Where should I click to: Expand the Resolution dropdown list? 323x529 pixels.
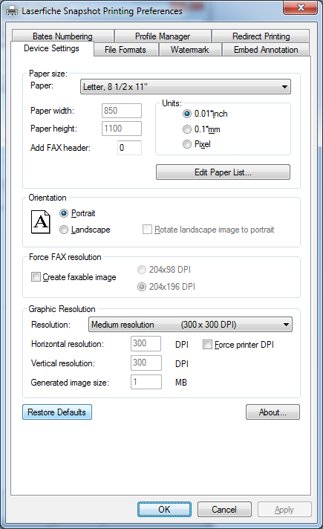[190, 325]
